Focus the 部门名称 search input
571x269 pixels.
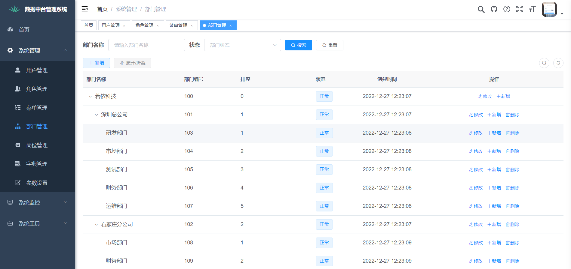tap(147, 45)
